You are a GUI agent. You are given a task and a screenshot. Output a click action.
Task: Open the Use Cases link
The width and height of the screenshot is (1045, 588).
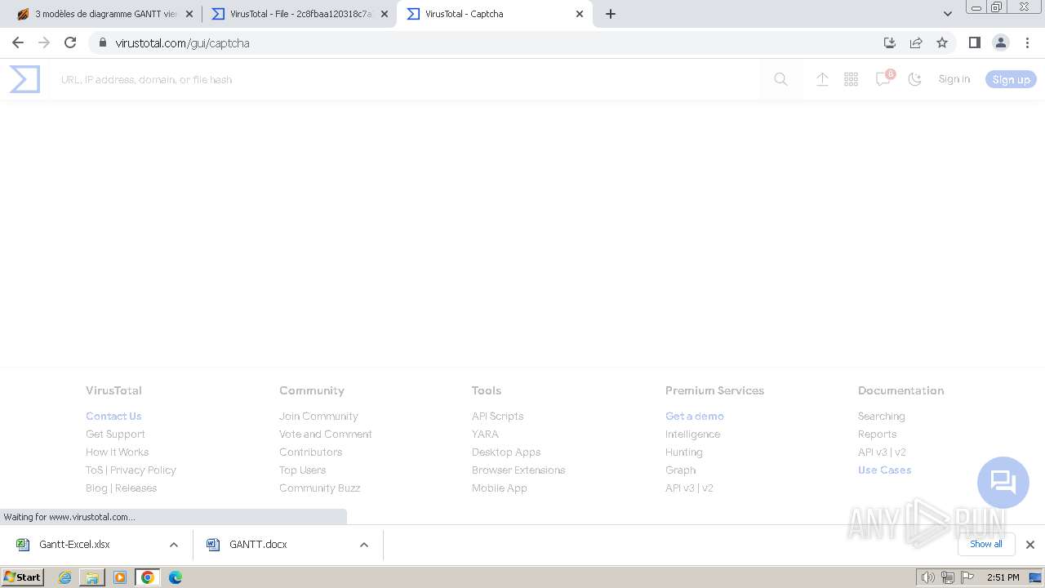[x=884, y=470]
